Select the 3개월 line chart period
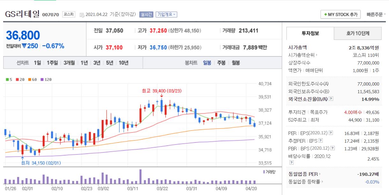This screenshot has height=195, width=389. point(69,63)
